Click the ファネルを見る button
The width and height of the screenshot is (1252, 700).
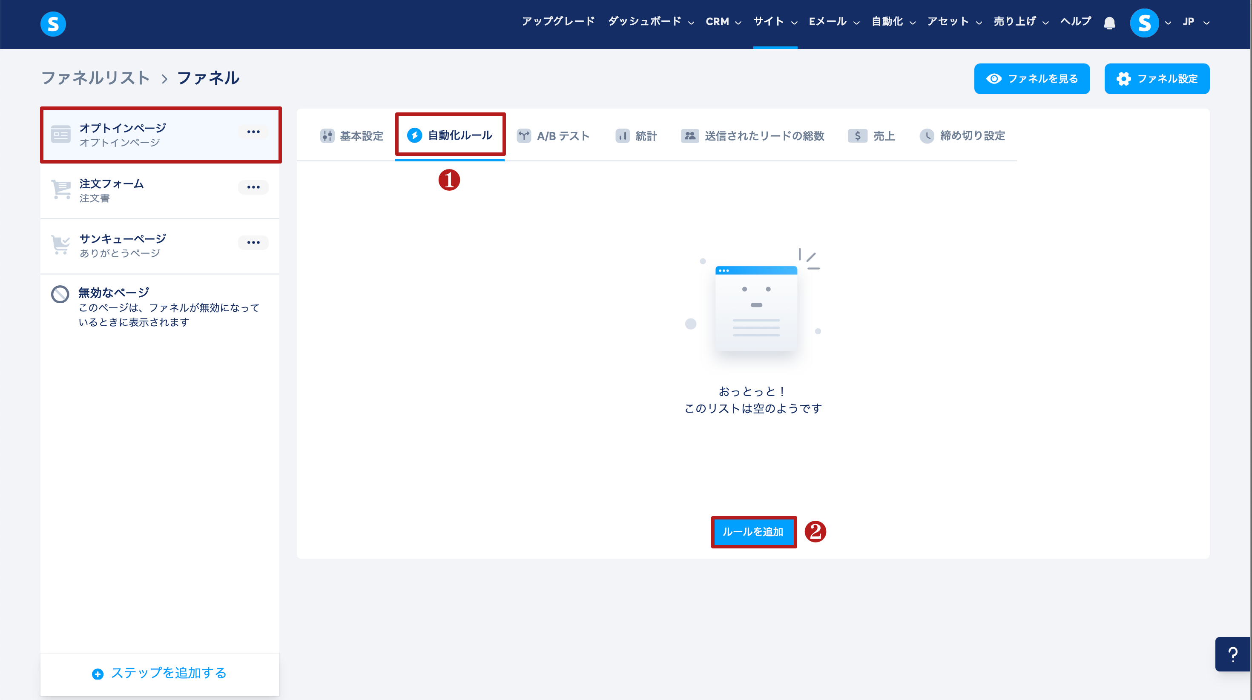pos(1032,79)
